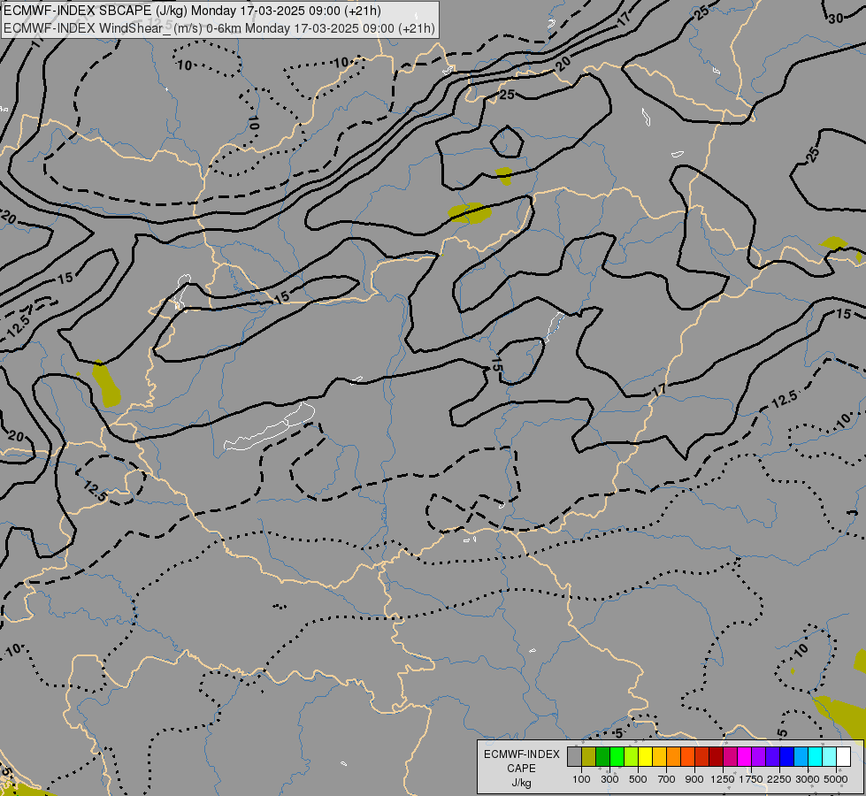Click the 500 value in the CAPE legend
Screen dimensions: 866x796
coord(638,779)
